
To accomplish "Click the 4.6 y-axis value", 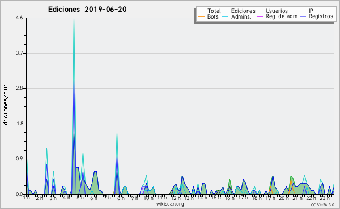I will 19,18.
